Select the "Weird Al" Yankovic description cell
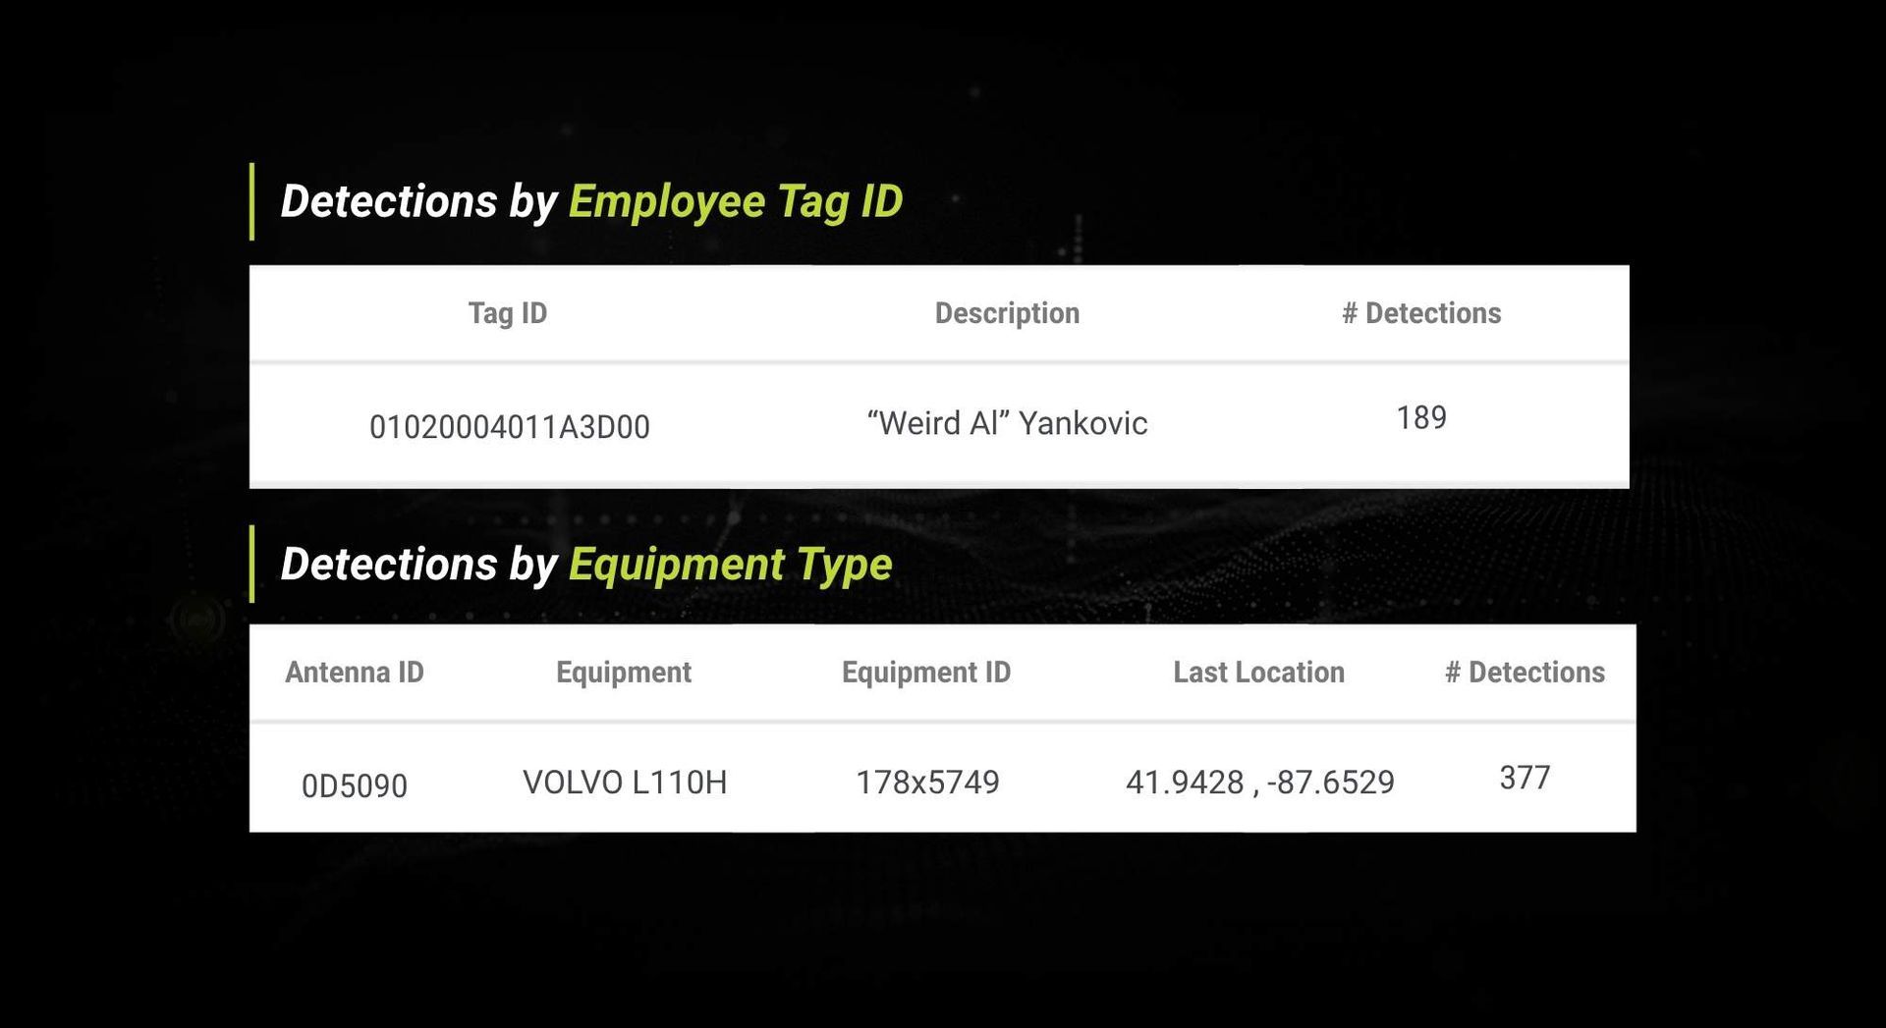The height and width of the screenshot is (1028, 1886). pos(1007,423)
